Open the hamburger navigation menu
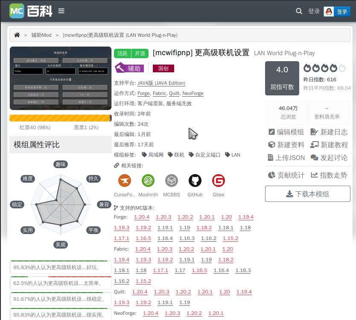 point(61,11)
